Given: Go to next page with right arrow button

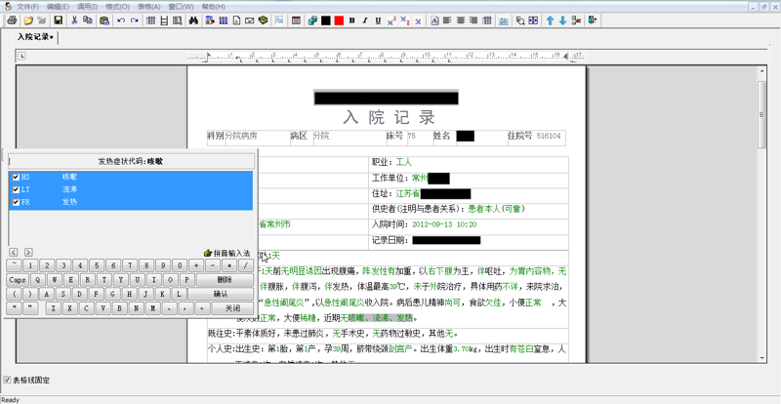Looking at the screenshot, I should coord(28,253).
